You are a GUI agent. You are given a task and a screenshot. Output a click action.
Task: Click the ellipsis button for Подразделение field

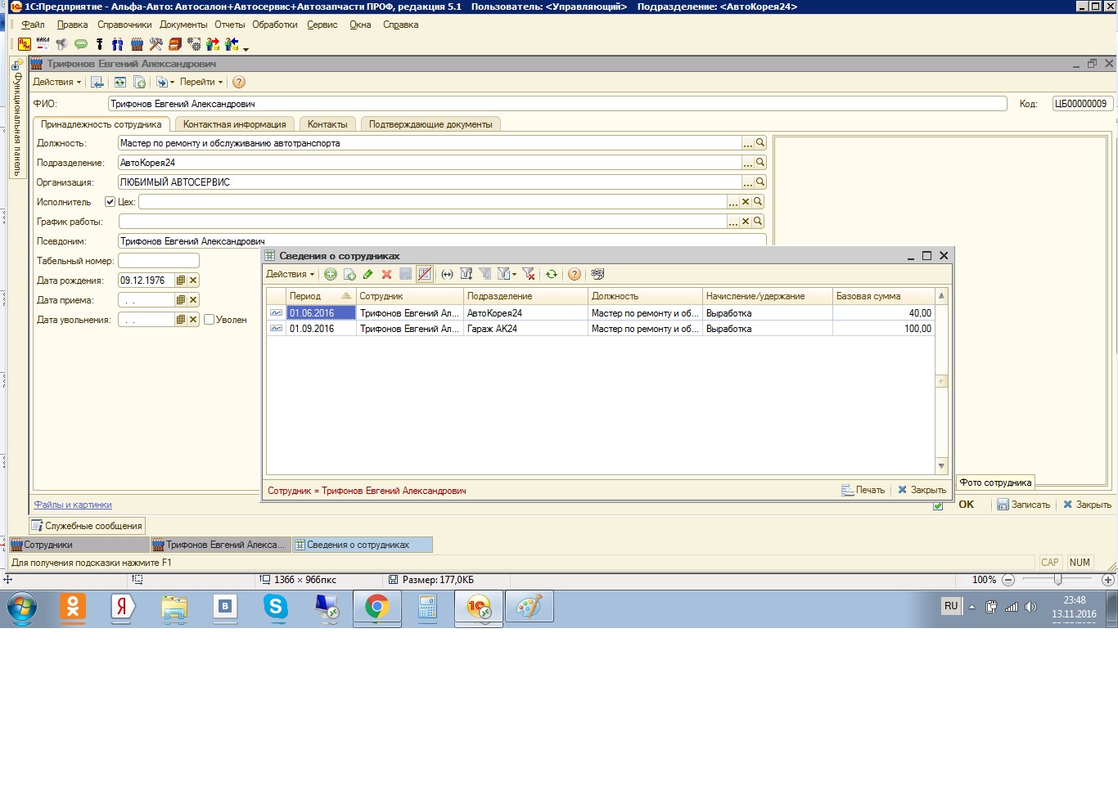748,163
